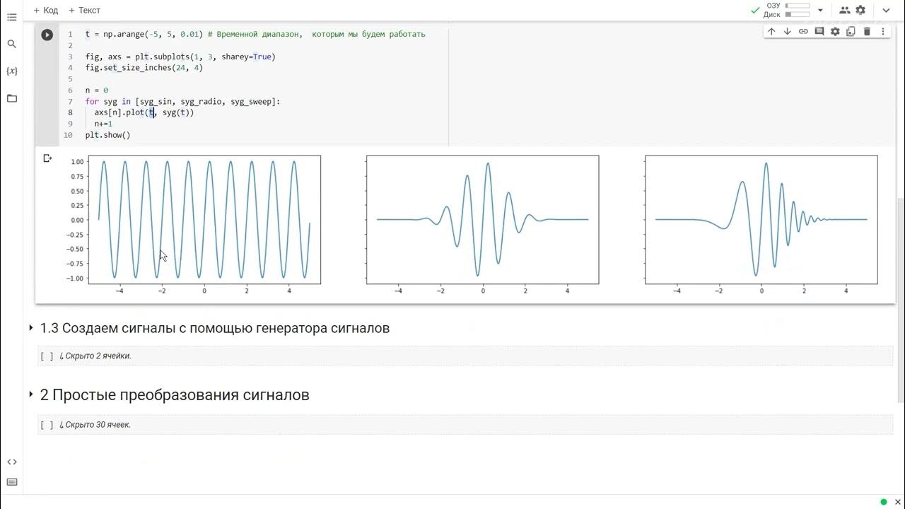Add a new code cell with + Код
The height and width of the screenshot is (509, 905).
click(x=46, y=11)
